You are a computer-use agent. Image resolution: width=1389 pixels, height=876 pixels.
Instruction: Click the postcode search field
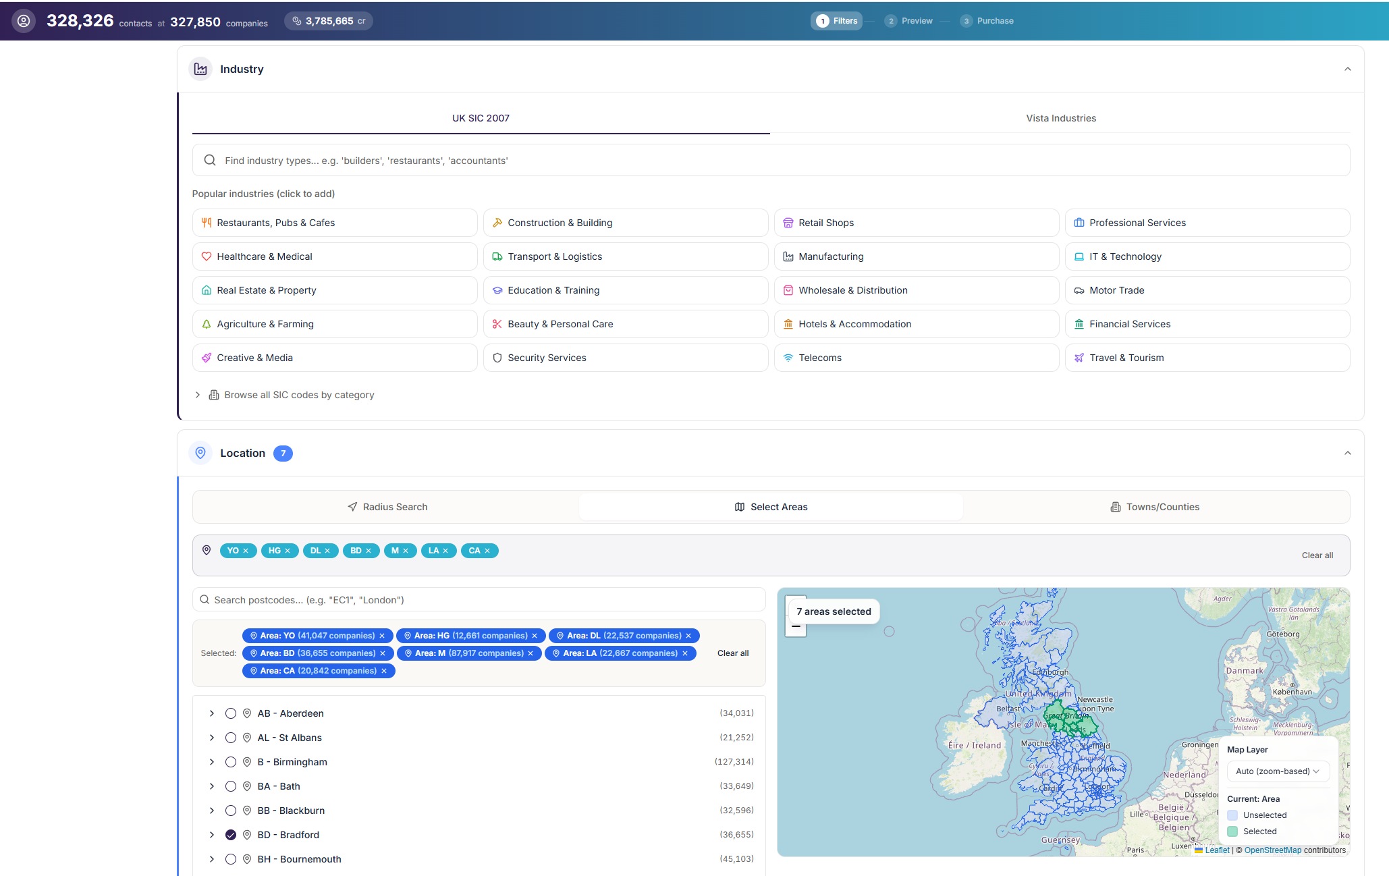click(479, 599)
